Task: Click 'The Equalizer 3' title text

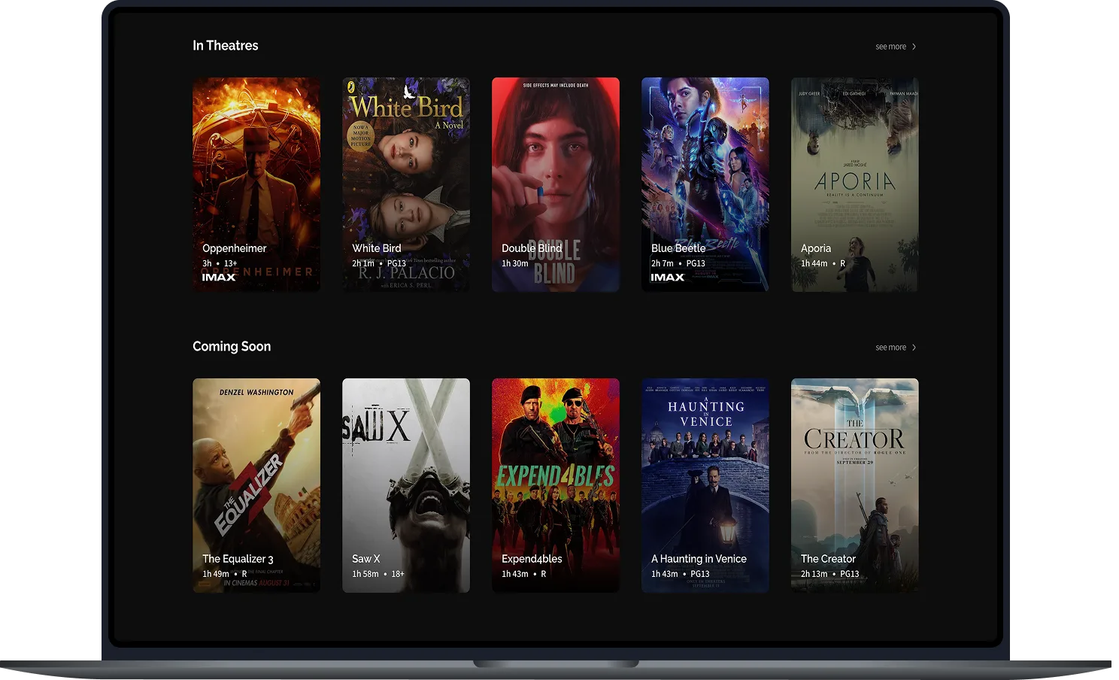Action: coord(238,559)
